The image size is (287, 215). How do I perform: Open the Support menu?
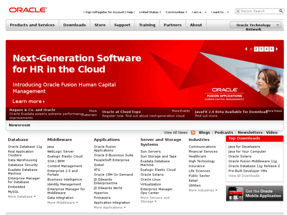click(122, 25)
